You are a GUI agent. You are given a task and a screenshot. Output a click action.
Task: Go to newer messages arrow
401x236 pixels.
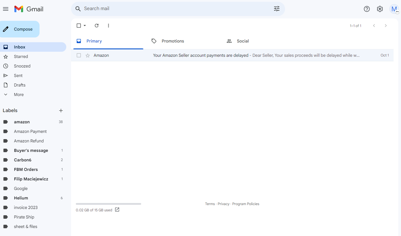(374, 26)
